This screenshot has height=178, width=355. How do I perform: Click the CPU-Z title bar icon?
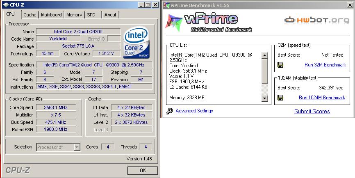tap(6, 5)
